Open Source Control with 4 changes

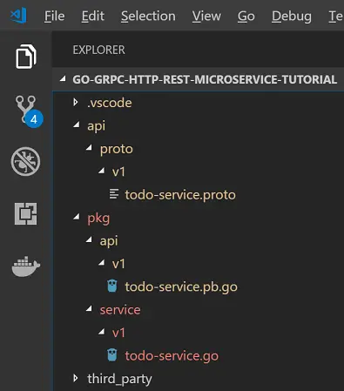(29, 111)
